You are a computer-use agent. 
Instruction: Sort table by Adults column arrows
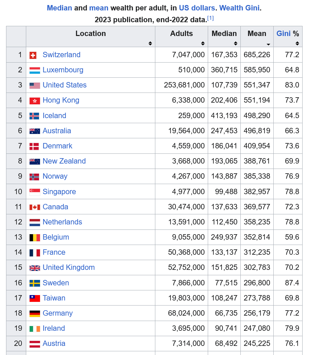pos(203,43)
